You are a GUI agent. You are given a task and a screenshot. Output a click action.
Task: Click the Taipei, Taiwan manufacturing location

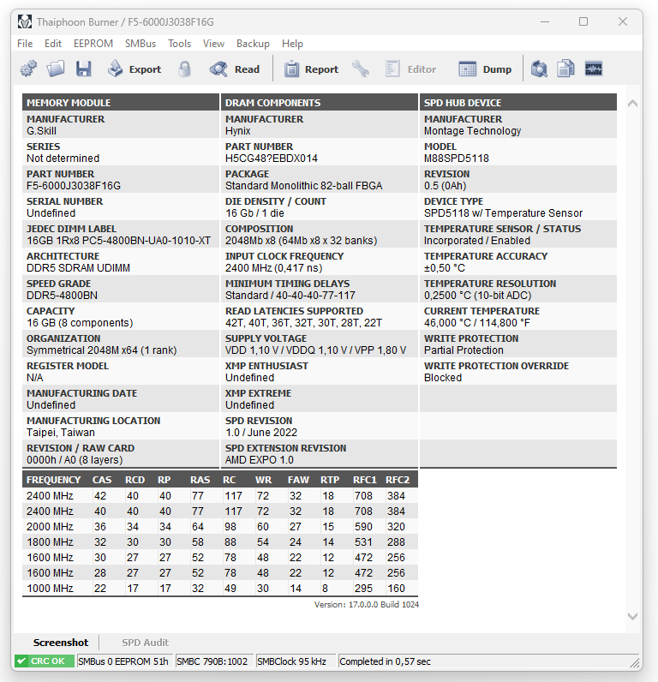pos(61,433)
